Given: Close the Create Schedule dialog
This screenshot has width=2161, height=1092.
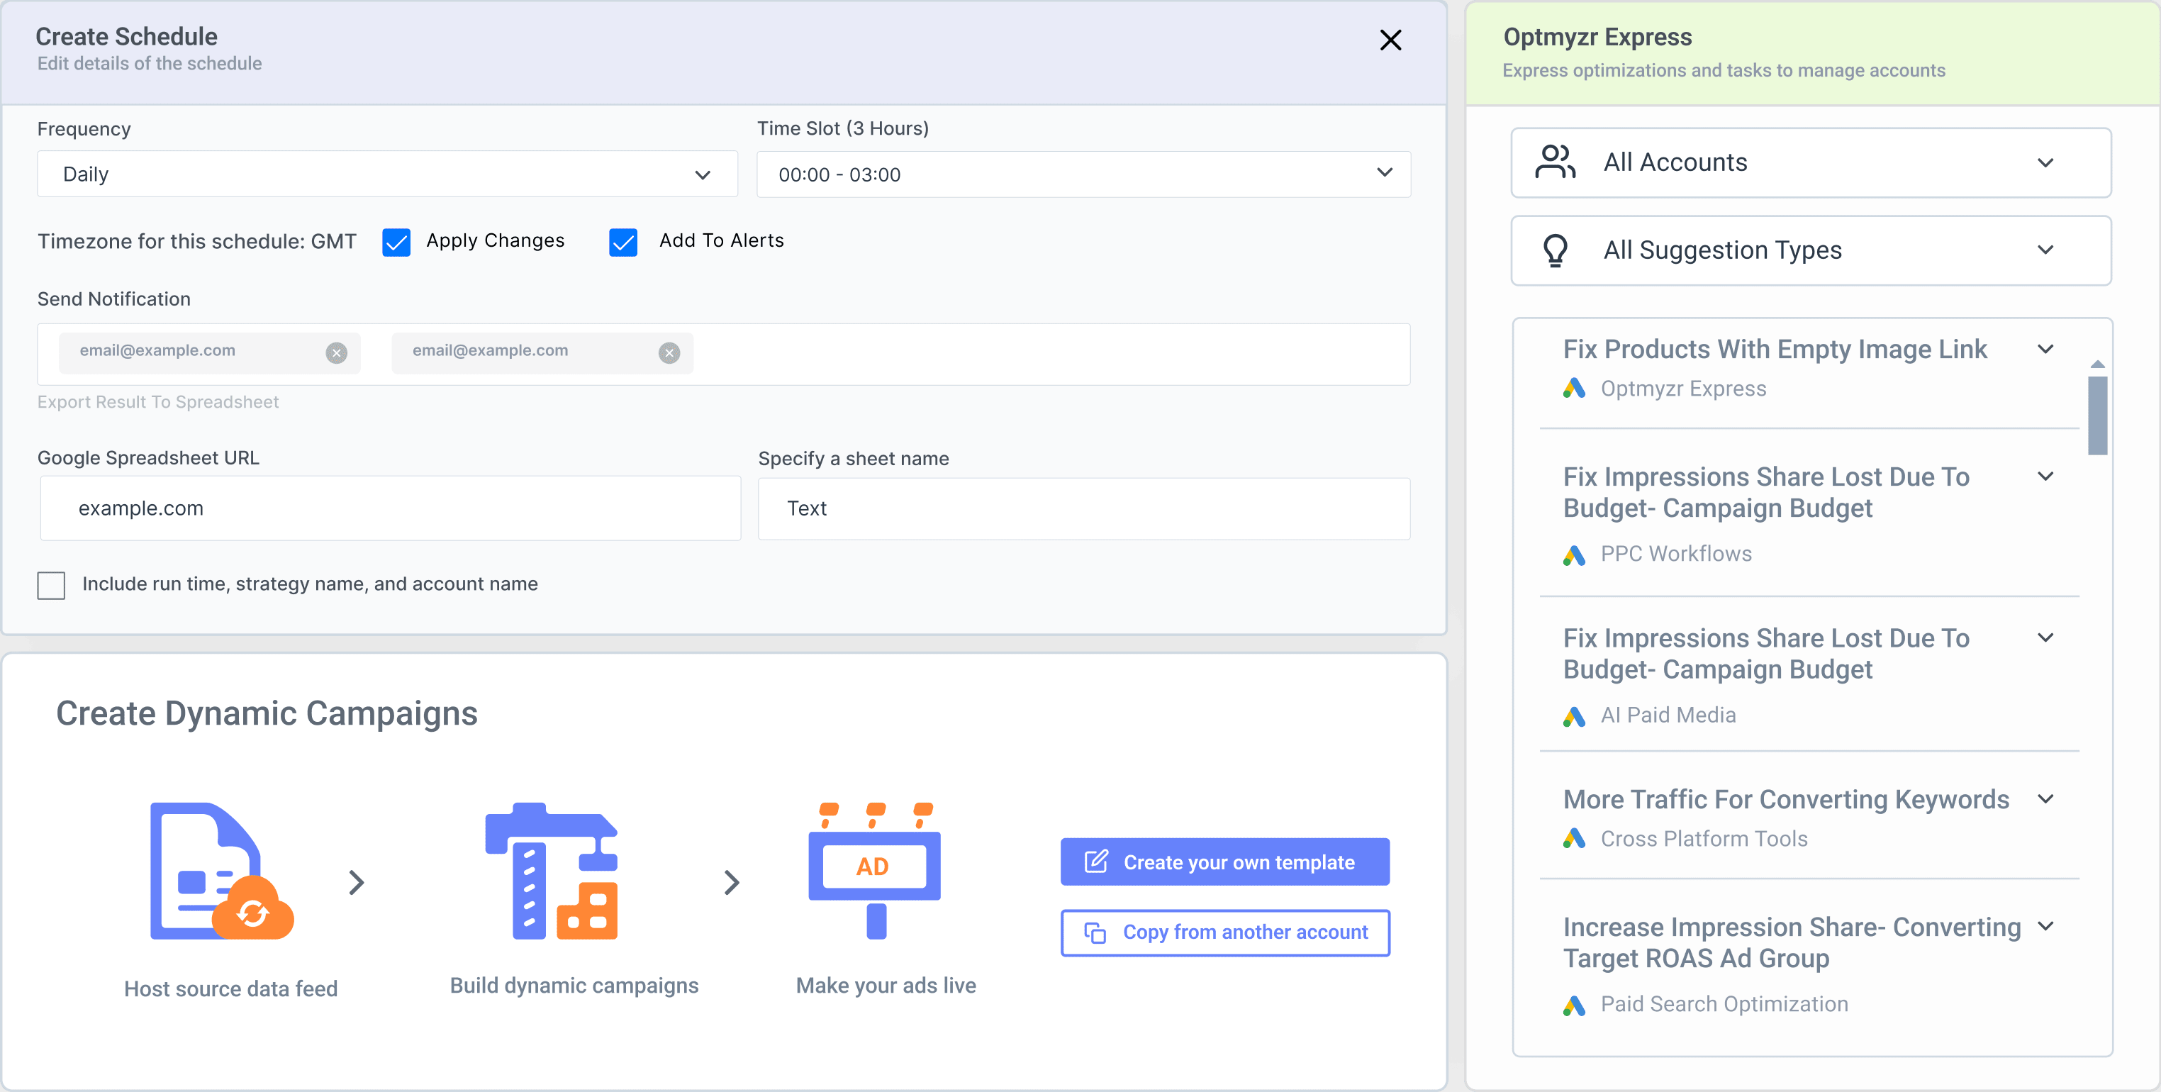Looking at the screenshot, I should pos(1390,40).
